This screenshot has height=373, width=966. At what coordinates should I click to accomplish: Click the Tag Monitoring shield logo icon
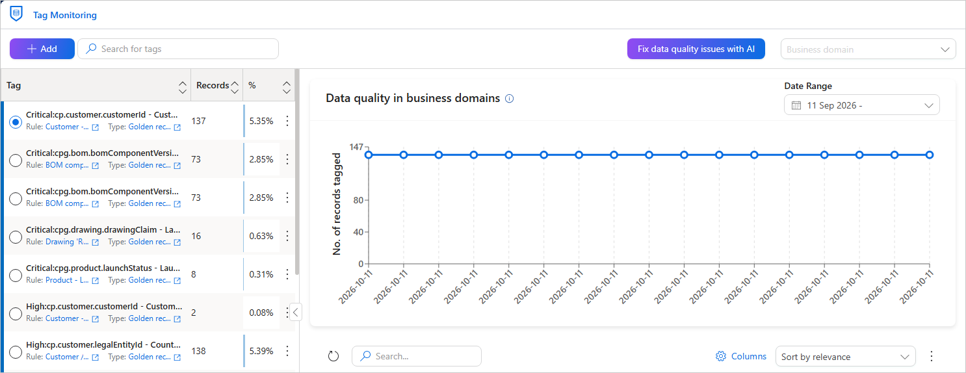(x=16, y=14)
